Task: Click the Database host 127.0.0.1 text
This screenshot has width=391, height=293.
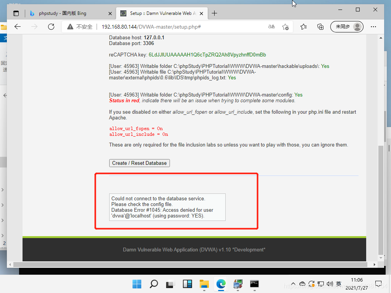Action: [137, 38]
